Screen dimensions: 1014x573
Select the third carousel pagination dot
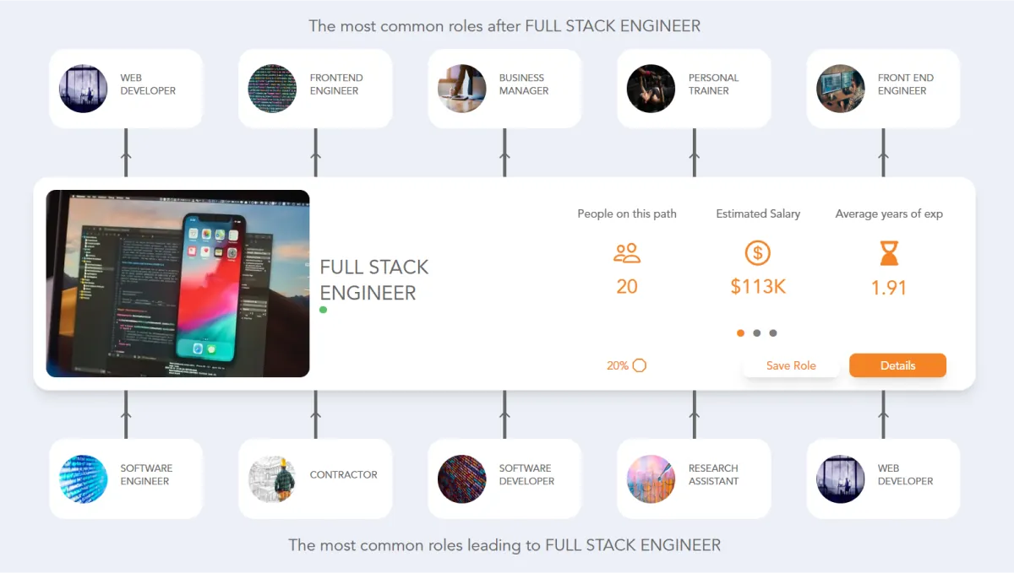pyautogui.click(x=771, y=333)
